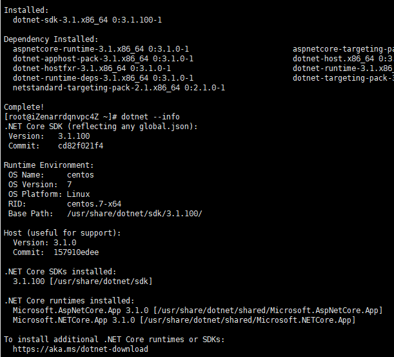This screenshot has height=357, width=394.
Task: Click the aka.ms/dotnet-download URL
Action: coord(81,349)
